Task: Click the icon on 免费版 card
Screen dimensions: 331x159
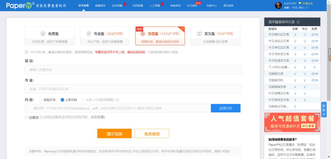Action: 43,34
